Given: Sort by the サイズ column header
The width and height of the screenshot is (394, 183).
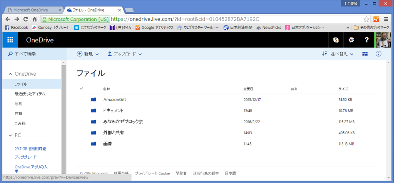Looking at the screenshot, I should click(x=343, y=89).
